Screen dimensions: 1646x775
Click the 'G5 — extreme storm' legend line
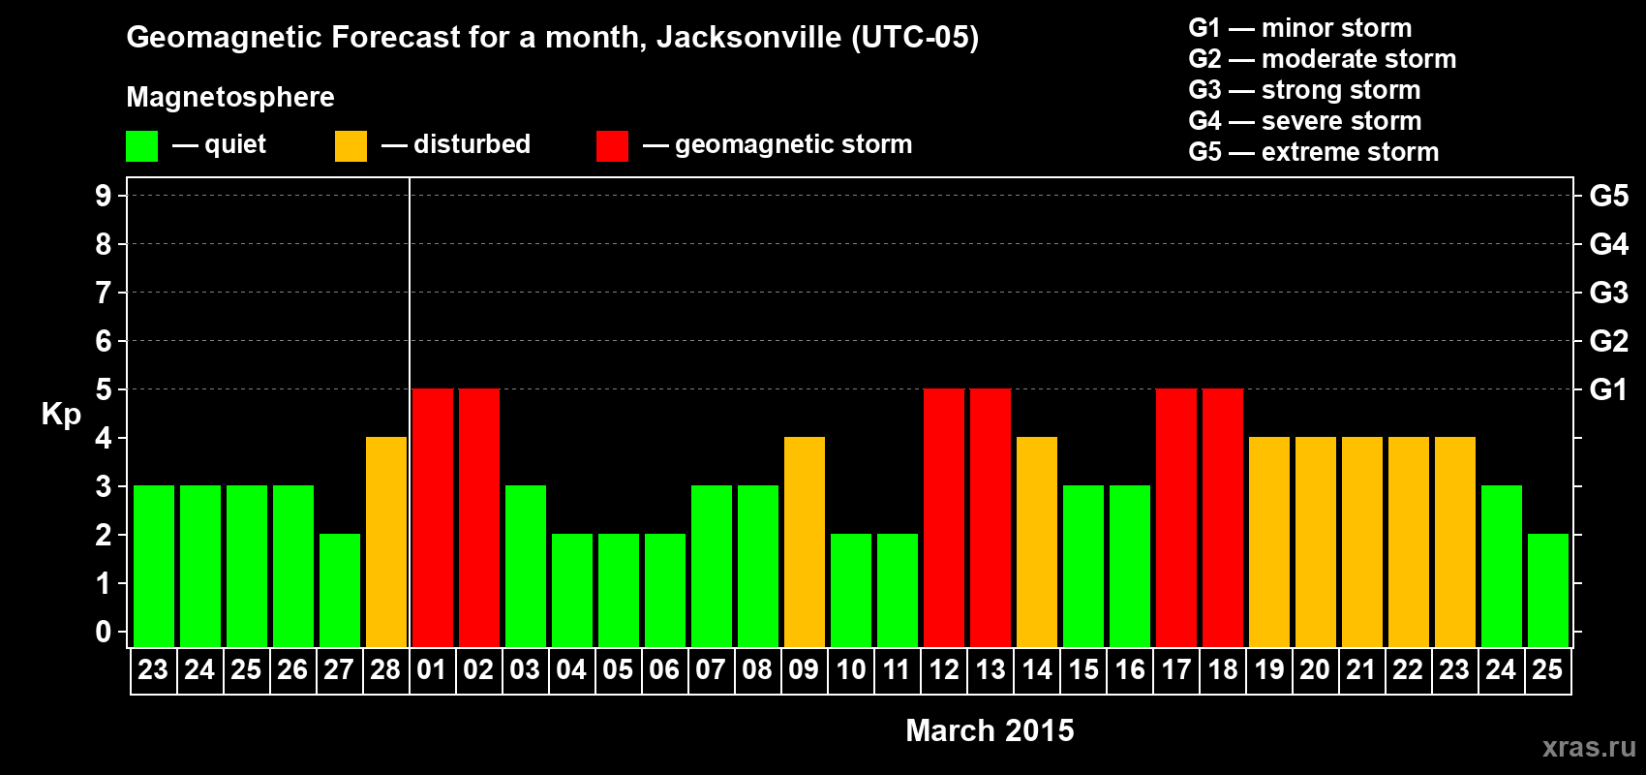point(1313,152)
